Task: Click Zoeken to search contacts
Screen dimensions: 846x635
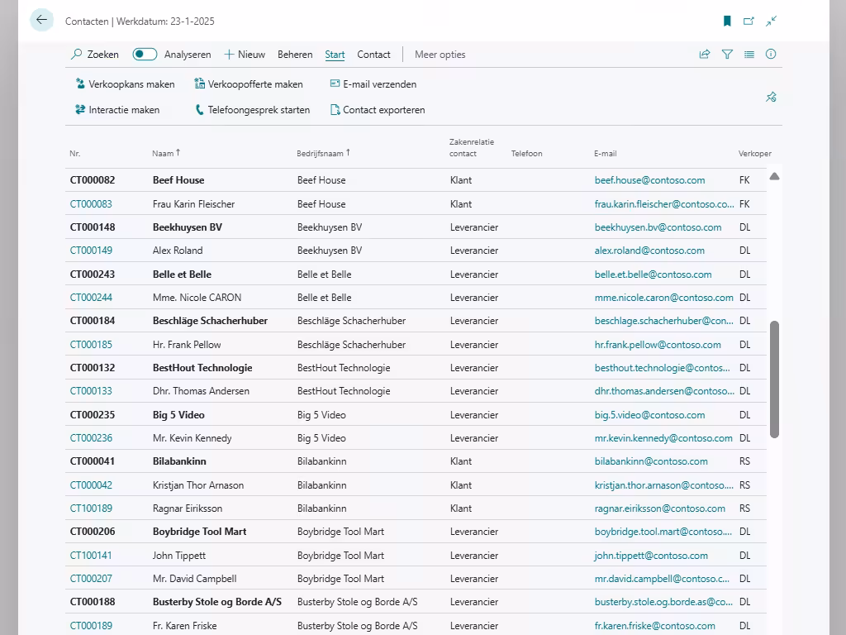Action: [95, 55]
